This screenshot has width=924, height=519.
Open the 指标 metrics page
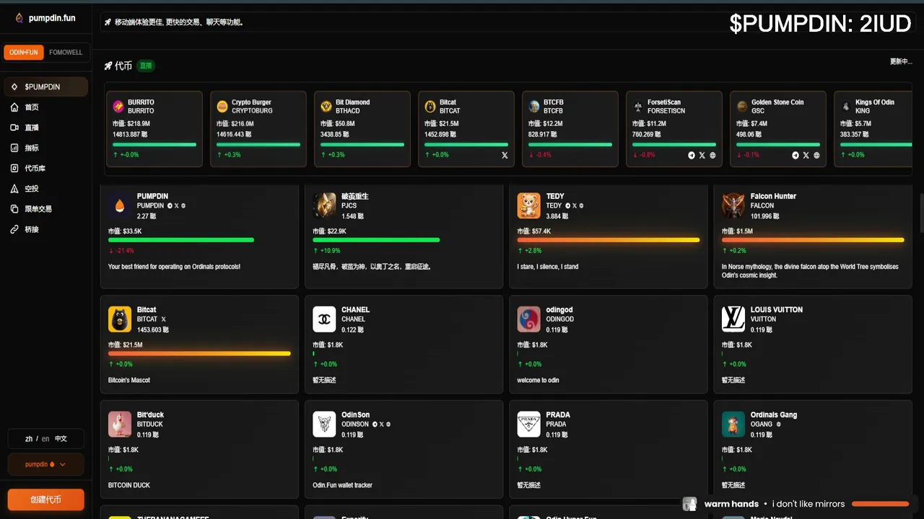pos(45,148)
